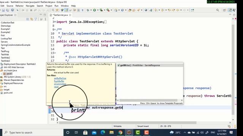Screen dimensions: 243x136
Task: Select the TestServlet.java editor tab
Action: pyautogui.click(x=60, y=15)
